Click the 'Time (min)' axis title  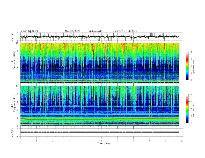[x=104, y=143]
